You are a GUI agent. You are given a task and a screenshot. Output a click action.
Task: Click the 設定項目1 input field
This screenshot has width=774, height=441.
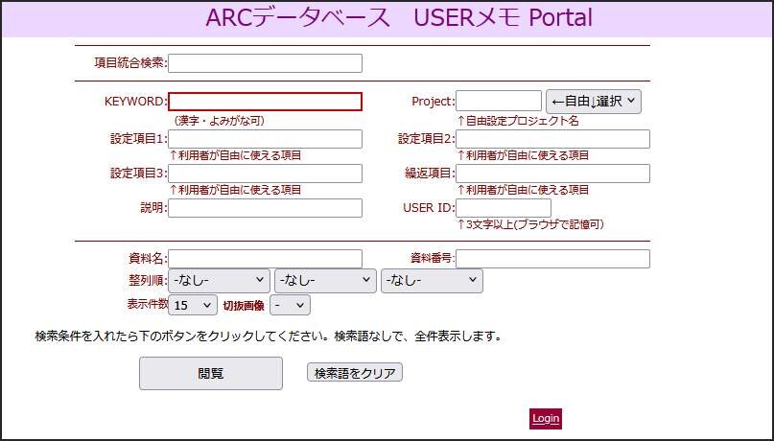pyautogui.click(x=265, y=139)
